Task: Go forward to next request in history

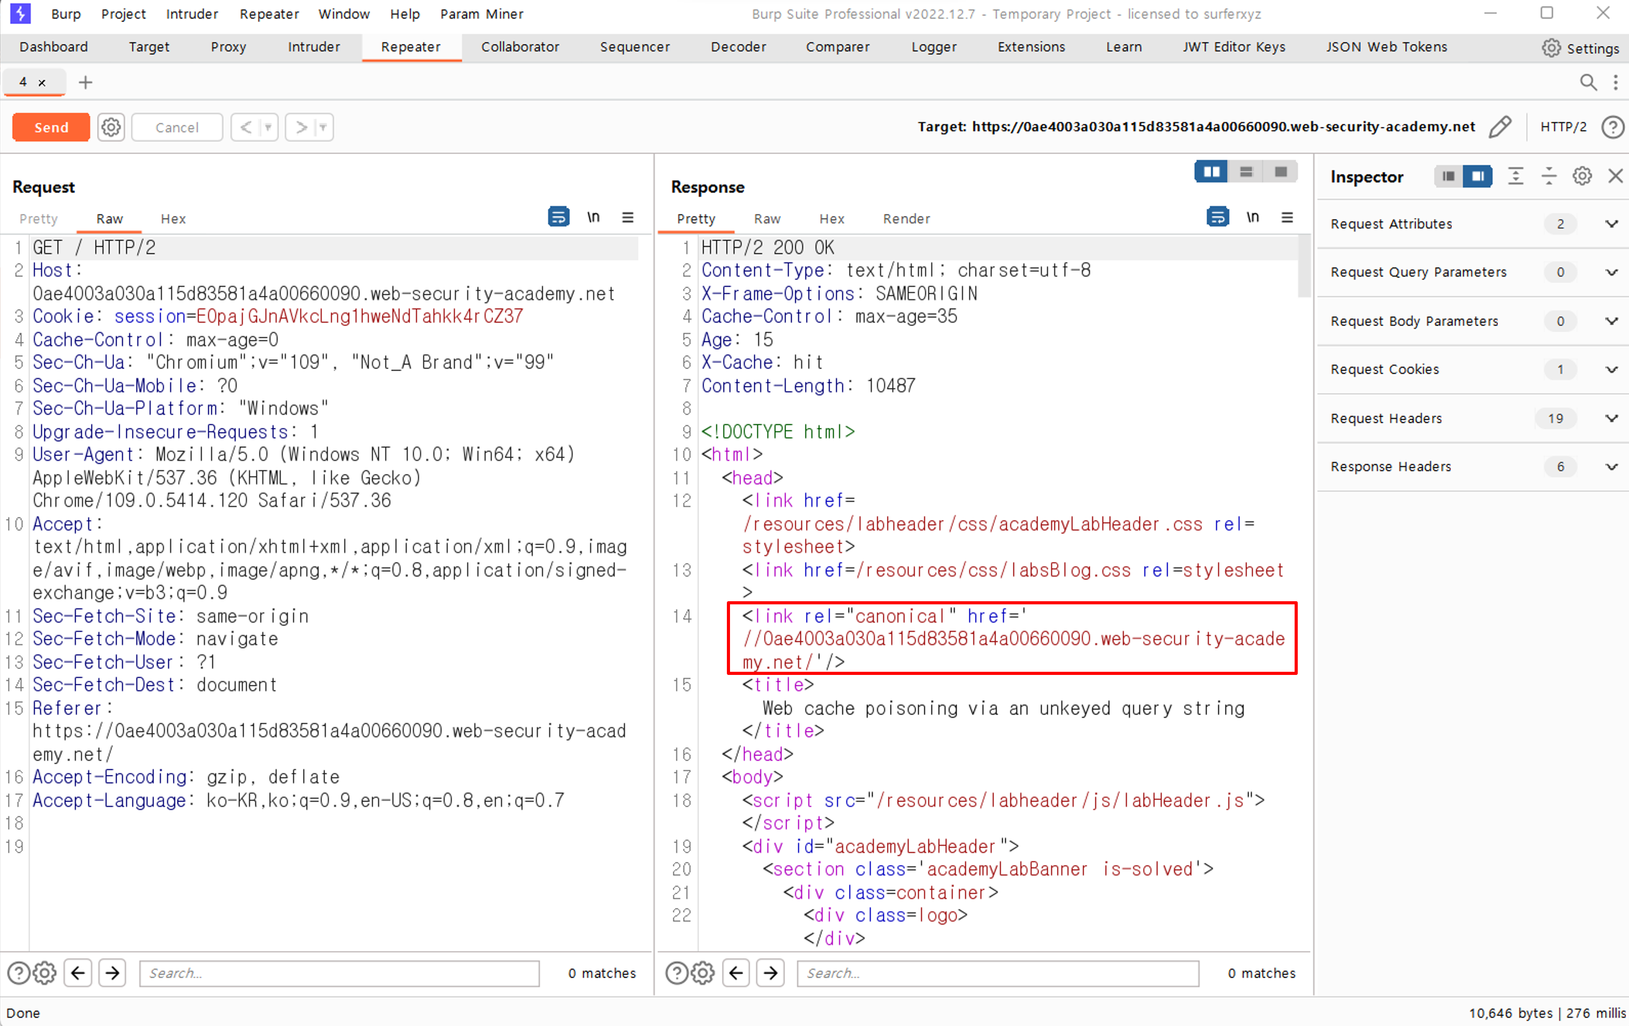Action: click(301, 127)
